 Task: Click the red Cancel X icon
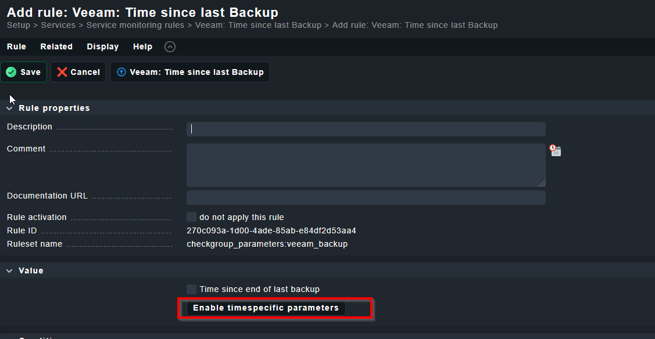point(62,72)
